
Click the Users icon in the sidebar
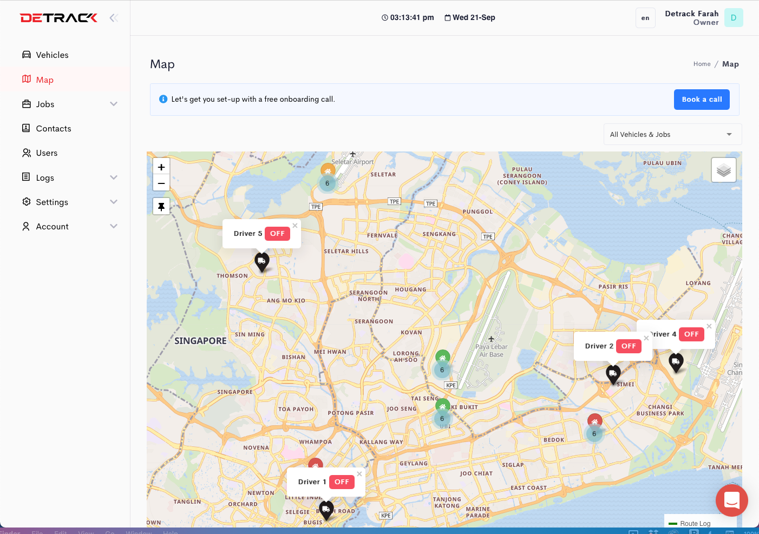[x=27, y=153]
